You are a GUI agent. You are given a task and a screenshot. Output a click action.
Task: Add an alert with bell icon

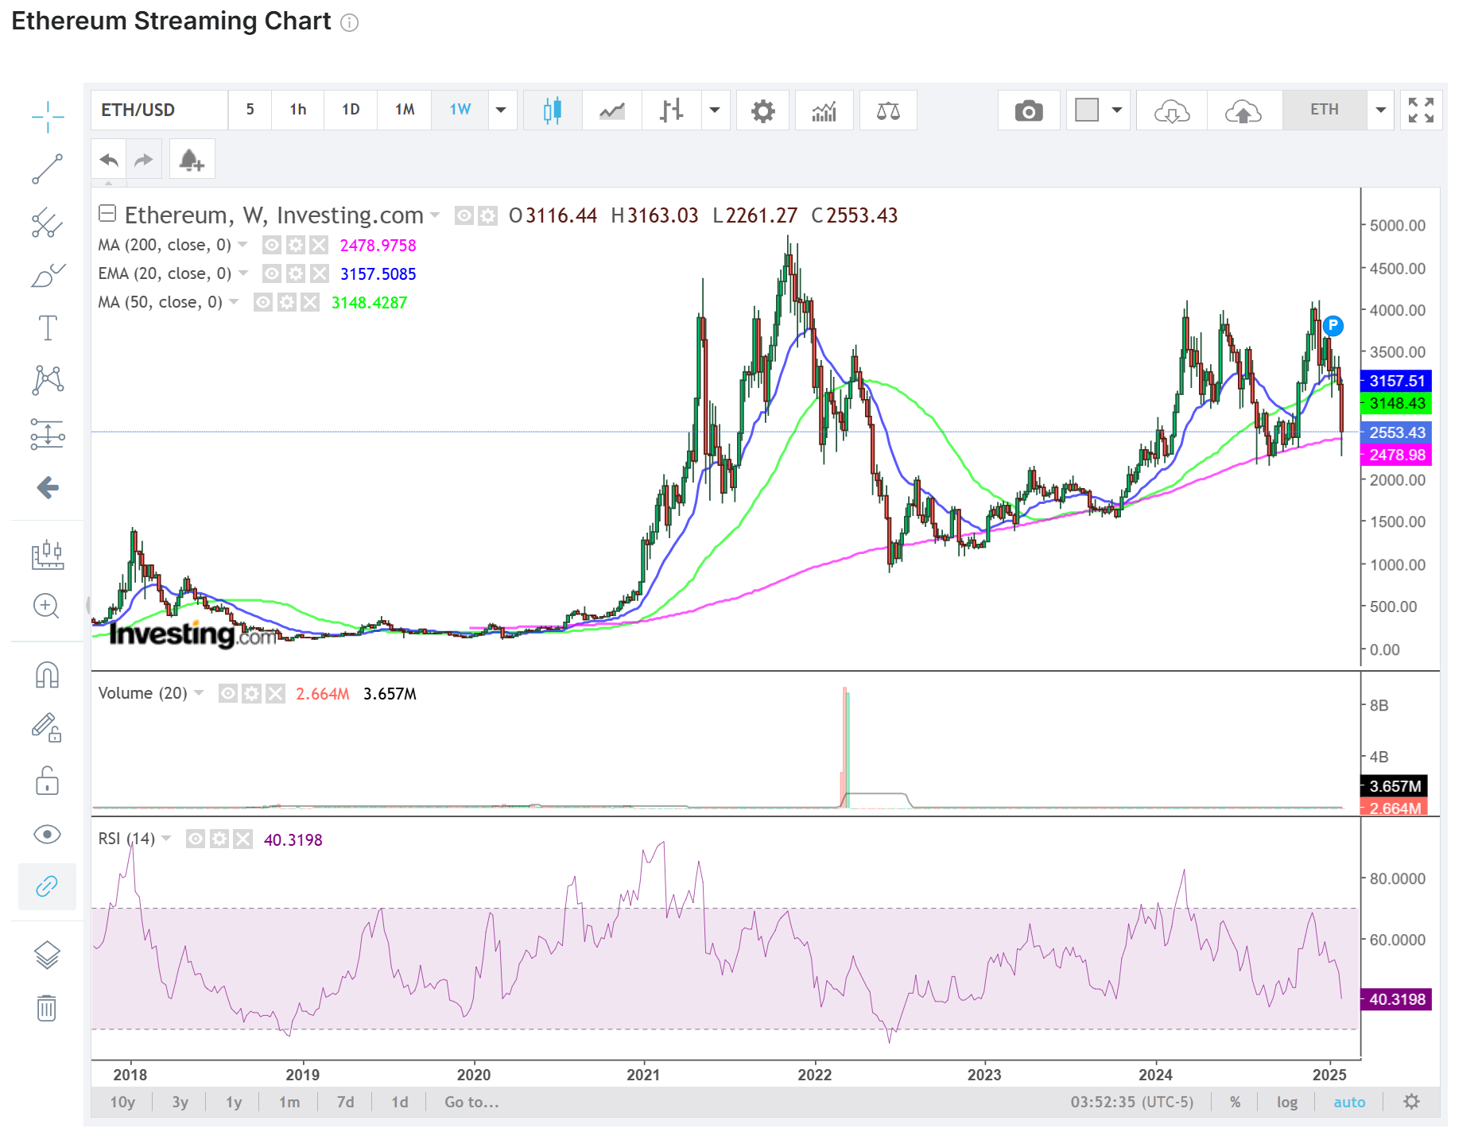coord(192,160)
